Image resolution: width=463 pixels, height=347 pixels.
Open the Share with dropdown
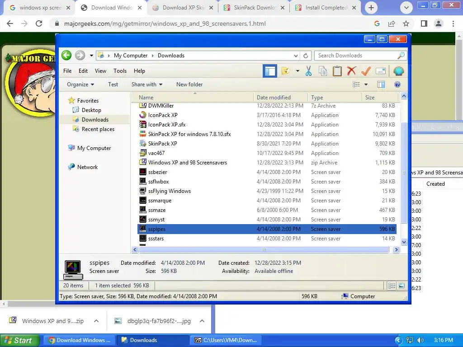[147, 84]
